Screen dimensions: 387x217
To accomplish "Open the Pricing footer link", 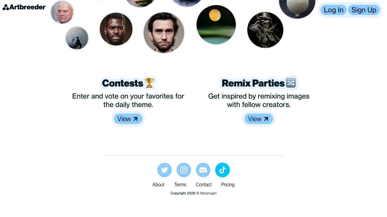I will coord(228,184).
